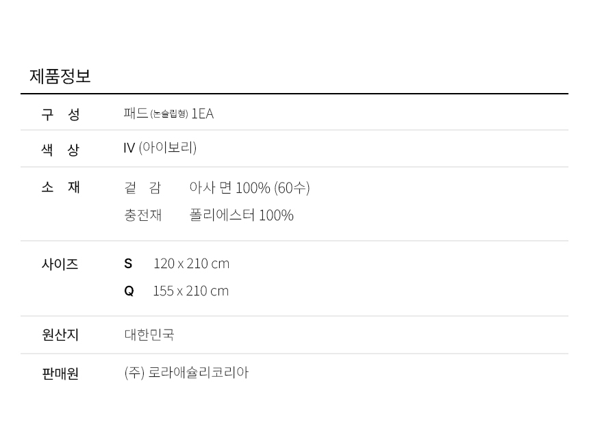Click the 대한민국 origin value
Viewport: 589px width, 448px height.
(x=149, y=335)
